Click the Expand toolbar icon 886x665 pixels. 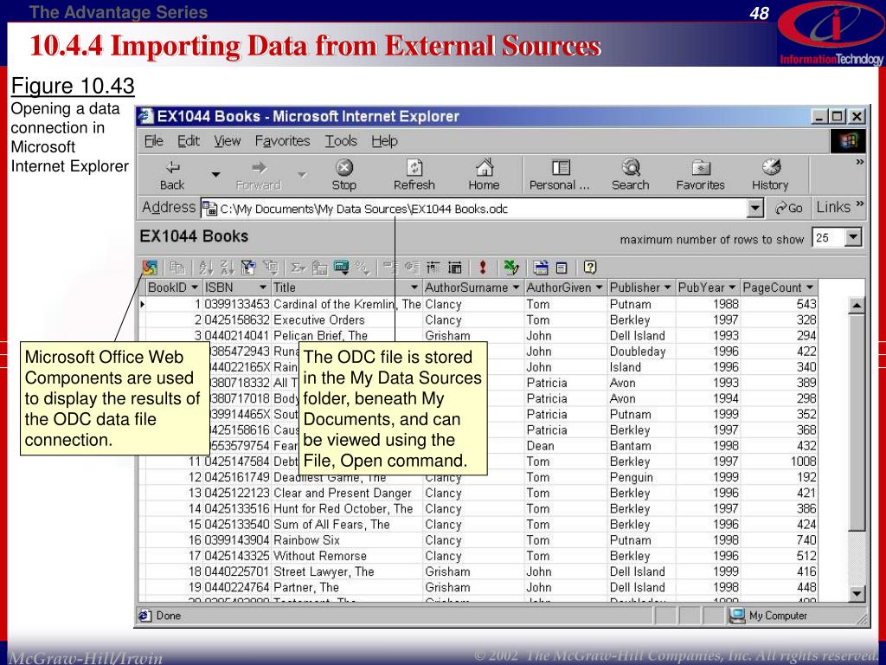[412, 268]
